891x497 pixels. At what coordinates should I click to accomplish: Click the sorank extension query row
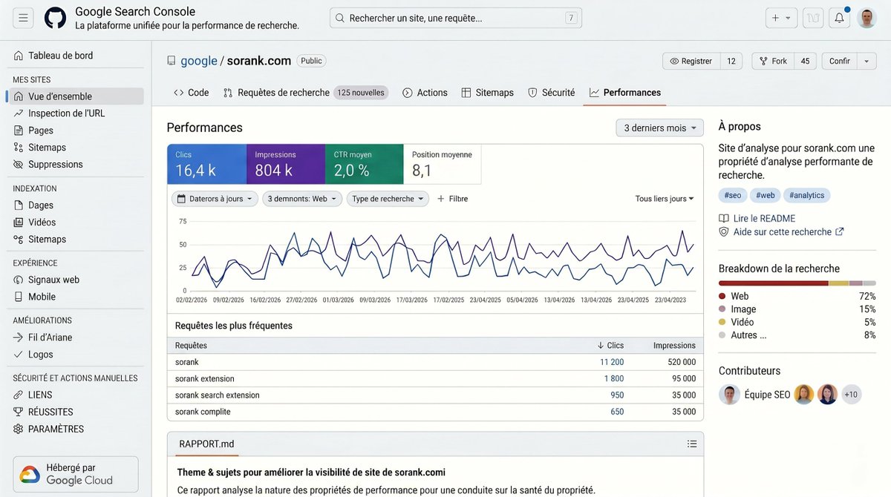[x=435, y=379]
